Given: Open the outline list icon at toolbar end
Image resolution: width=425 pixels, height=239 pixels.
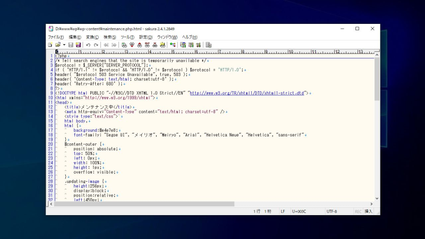Looking at the screenshot, I should (208, 45).
